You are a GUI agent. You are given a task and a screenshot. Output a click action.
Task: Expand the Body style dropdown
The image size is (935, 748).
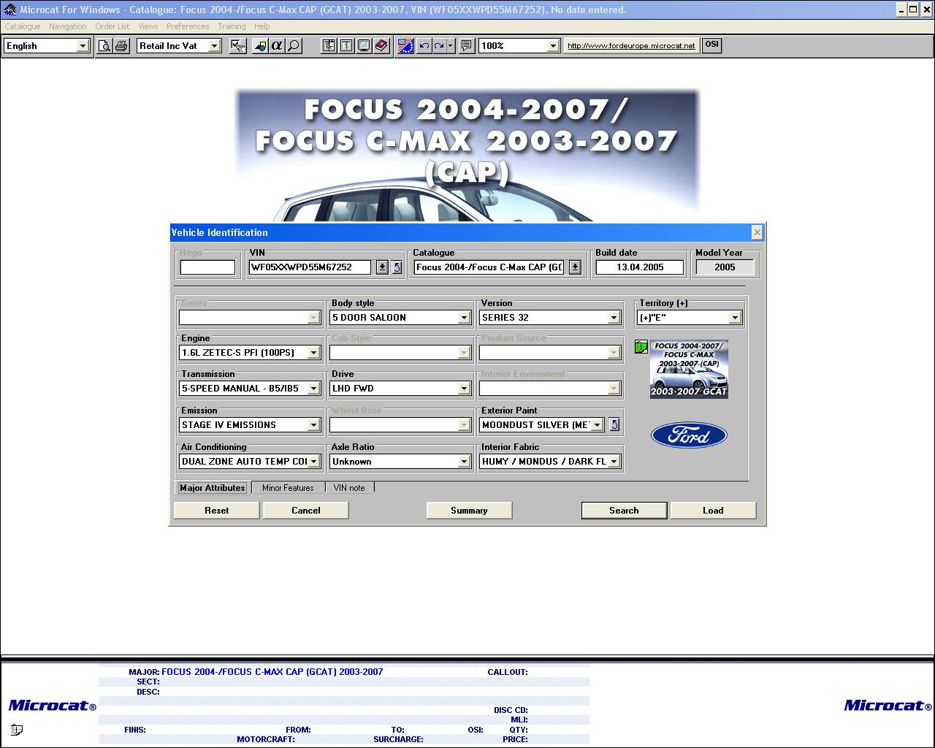[464, 318]
